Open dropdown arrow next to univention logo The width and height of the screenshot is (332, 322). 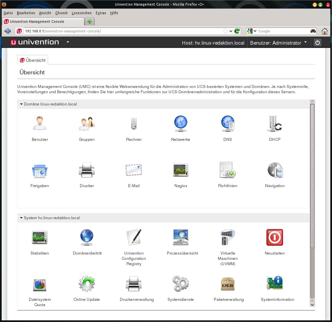68,42
